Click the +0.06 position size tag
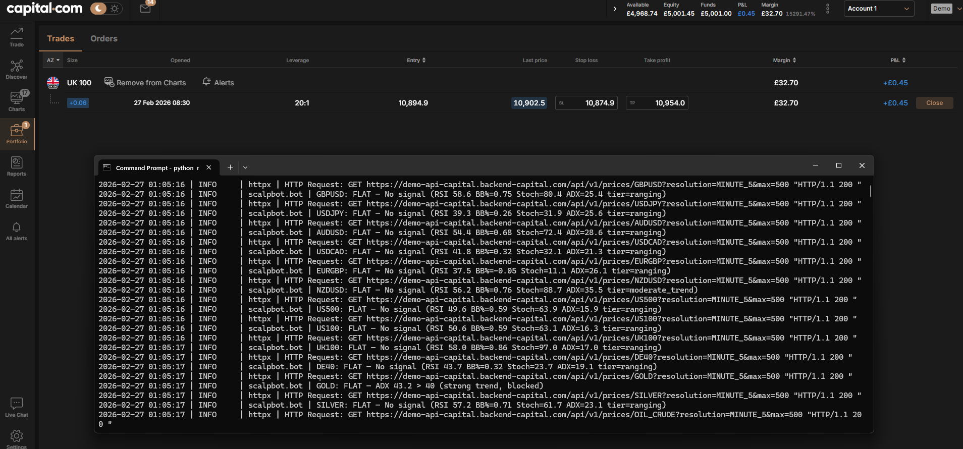The height and width of the screenshot is (449, 963). click(x=78, y=103)
